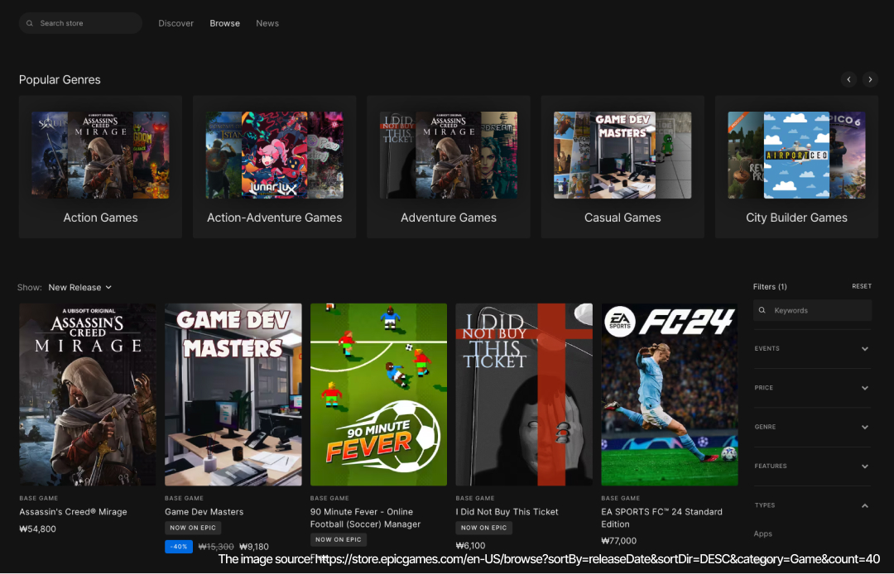This screenshot has height=574, width=894.
Task: Click the Filters (1) label
Action: click(770, 286)
